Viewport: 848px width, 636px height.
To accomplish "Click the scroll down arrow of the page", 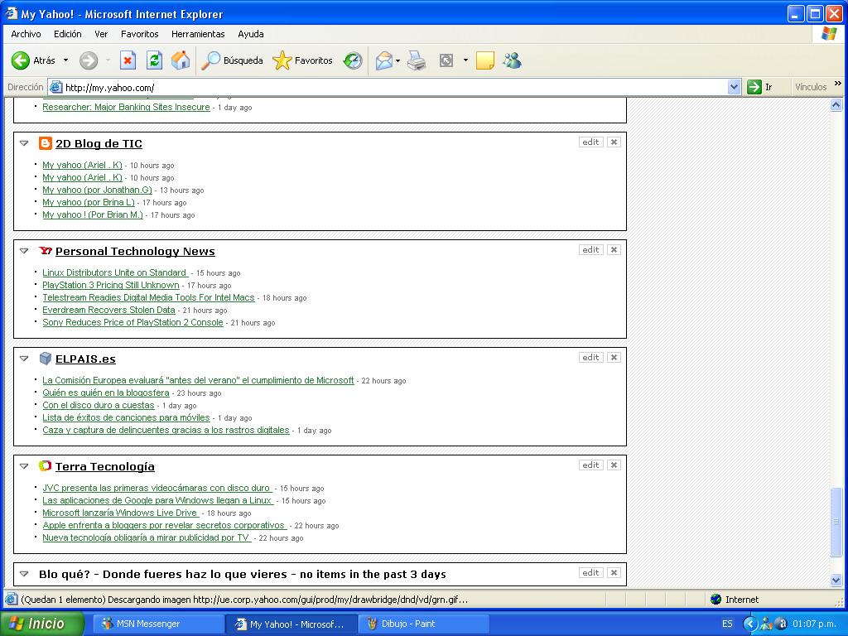I will (x=836, y=580).
